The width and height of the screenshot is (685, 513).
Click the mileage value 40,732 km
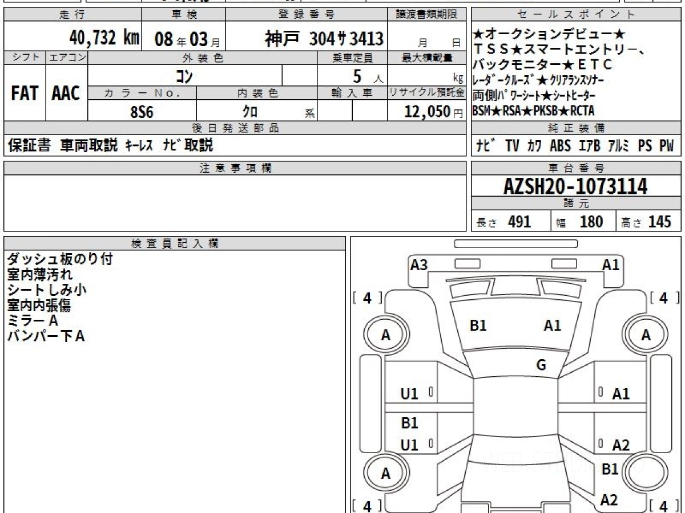tap(104, 38)
